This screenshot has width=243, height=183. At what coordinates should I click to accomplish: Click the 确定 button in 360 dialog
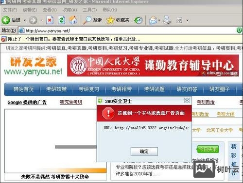144,152
